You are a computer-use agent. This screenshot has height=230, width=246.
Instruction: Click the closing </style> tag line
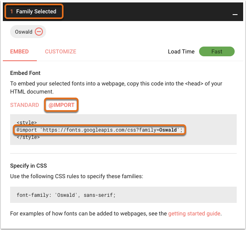28,137
